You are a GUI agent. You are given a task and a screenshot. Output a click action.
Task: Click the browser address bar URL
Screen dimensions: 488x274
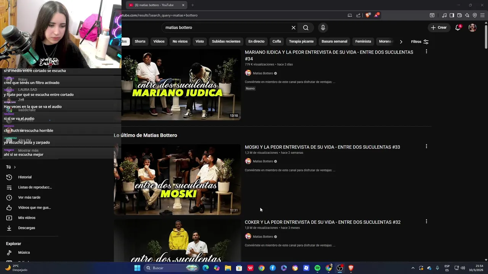tap(159, 15)
